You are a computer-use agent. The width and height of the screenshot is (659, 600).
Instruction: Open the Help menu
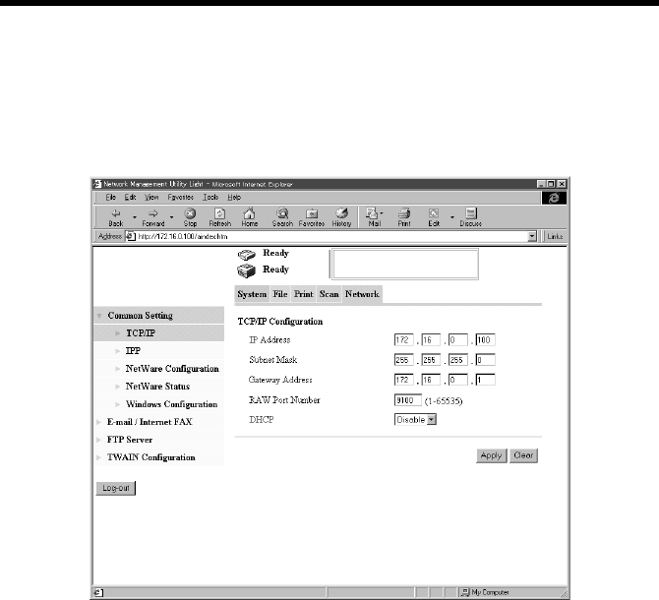coord(234,198)
